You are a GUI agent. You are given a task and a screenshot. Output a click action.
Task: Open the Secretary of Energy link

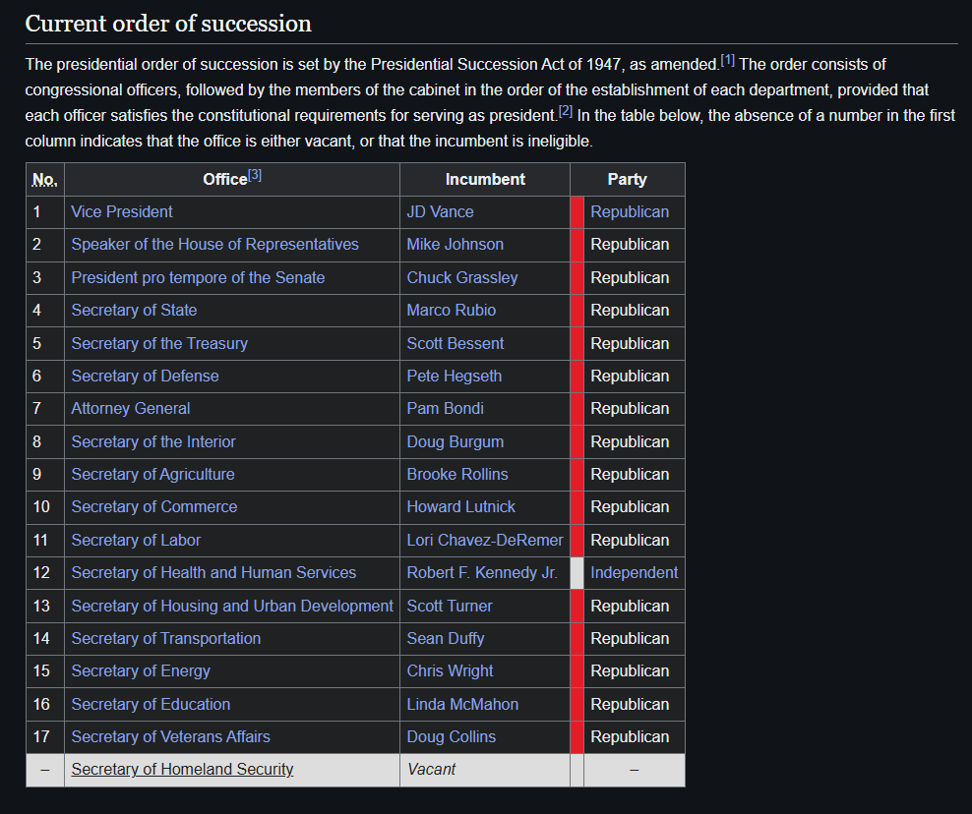140,670
